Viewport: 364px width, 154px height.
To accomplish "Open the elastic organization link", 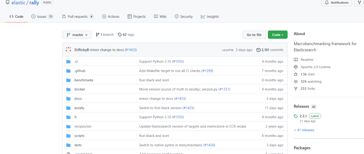I will 18,3.
